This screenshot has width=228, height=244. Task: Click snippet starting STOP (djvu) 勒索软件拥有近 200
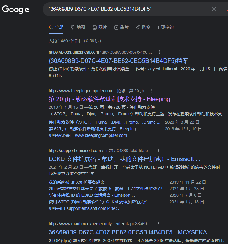pos(137,241)
